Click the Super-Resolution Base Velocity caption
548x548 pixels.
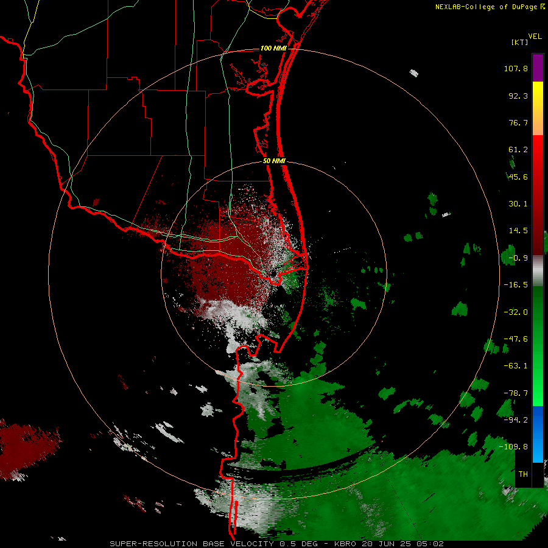276,544
